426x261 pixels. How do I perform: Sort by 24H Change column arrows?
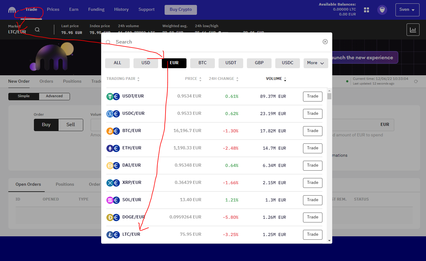coord(237,79)
